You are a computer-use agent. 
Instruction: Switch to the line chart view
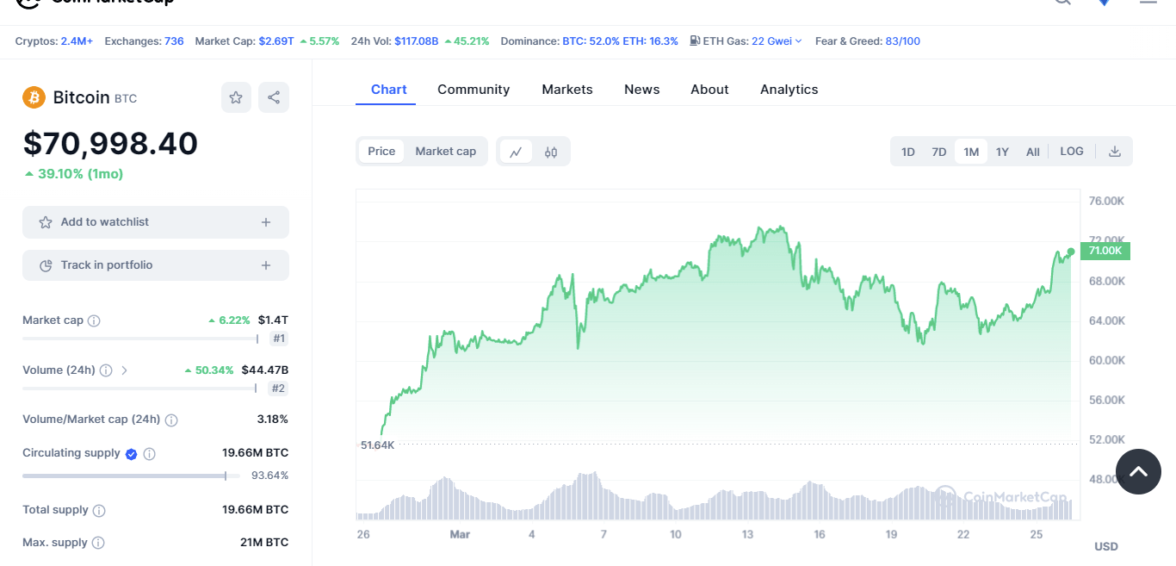click(516, 152)
